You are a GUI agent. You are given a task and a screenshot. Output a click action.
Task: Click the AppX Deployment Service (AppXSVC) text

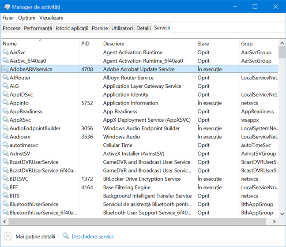(147, 120)
